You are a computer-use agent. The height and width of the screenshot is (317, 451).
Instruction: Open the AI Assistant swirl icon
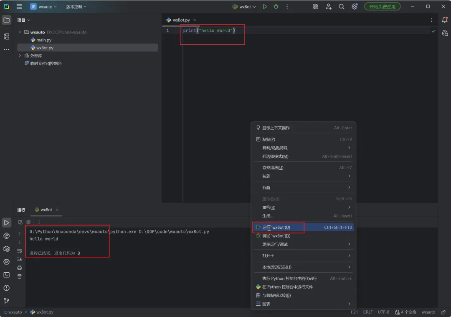(x=315, y=6)
